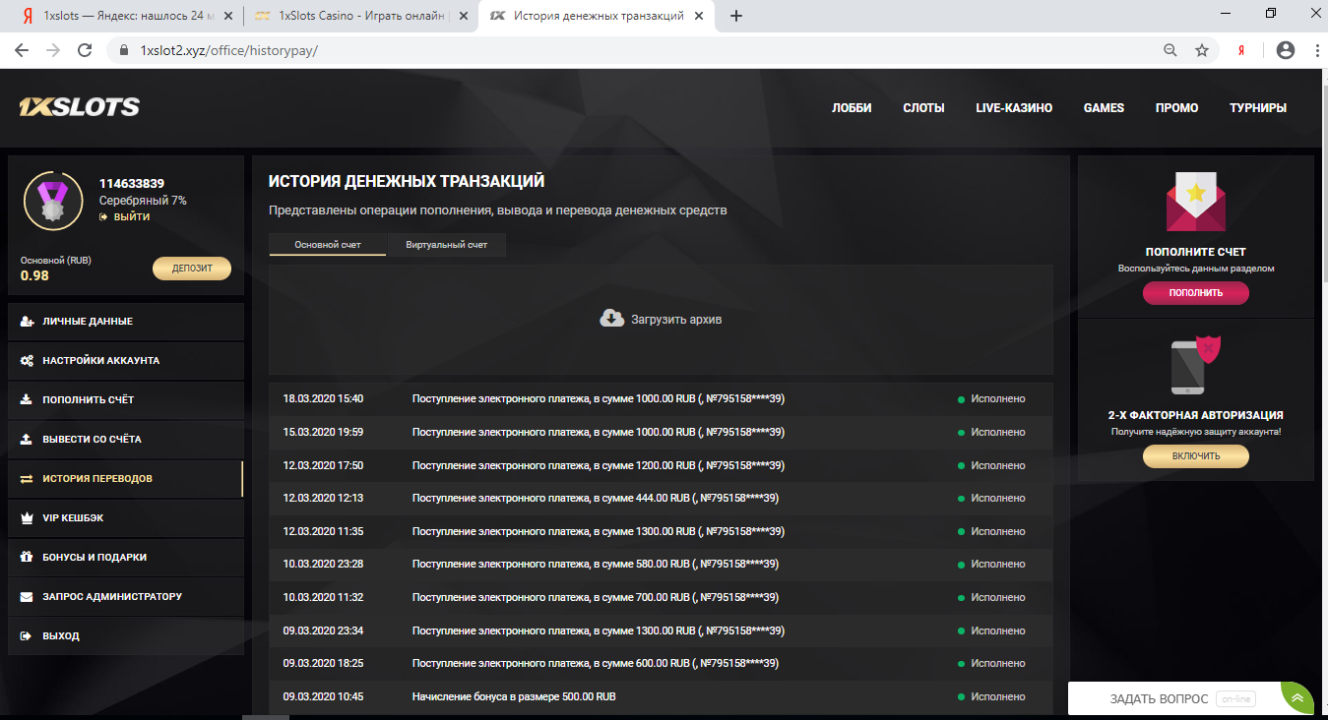This screenshot has width=1328, height=720.
Task: Click the ИСТОРИЯ ДЕНЕЖНЫХ ТРАНЗАКЦИЙ heading
Action: coord(407,182)
